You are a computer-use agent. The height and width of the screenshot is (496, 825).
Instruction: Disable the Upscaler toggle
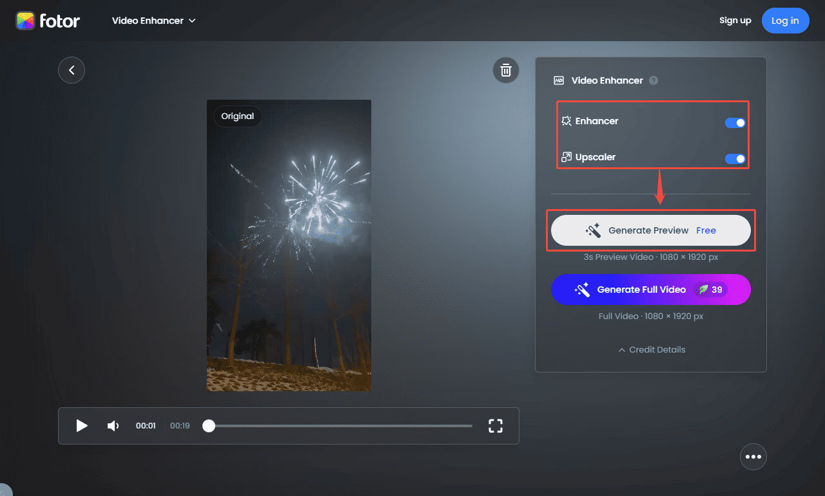pyautogui.click(x=735, y=158)
